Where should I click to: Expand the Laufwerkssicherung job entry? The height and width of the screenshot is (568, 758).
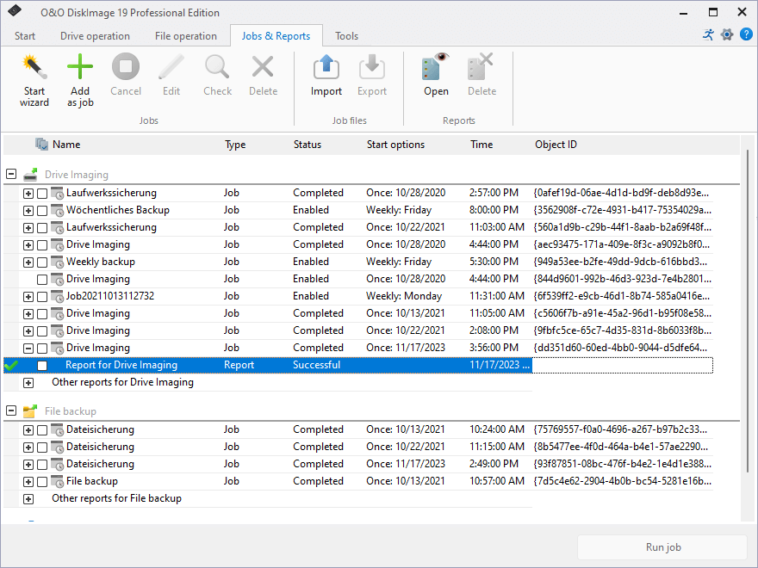tap(29, 192)
